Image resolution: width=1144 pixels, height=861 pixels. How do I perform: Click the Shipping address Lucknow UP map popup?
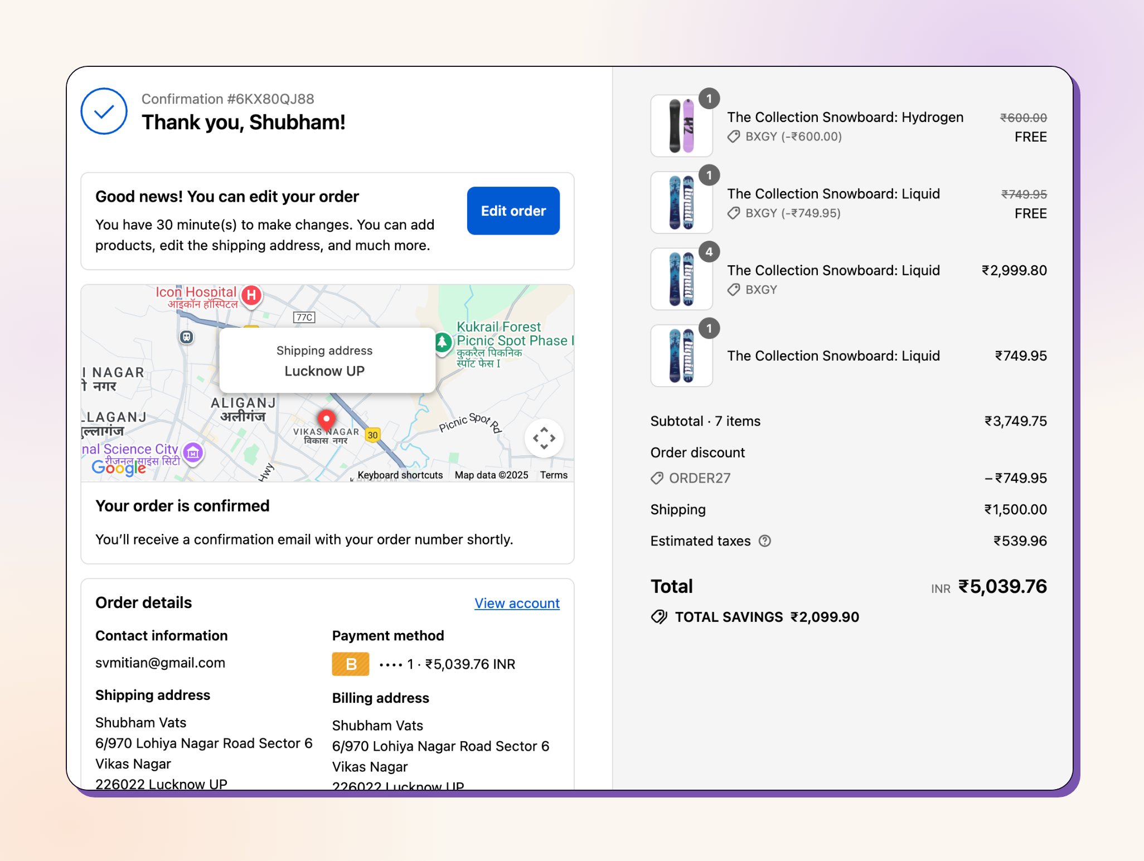tap(327, 361)
